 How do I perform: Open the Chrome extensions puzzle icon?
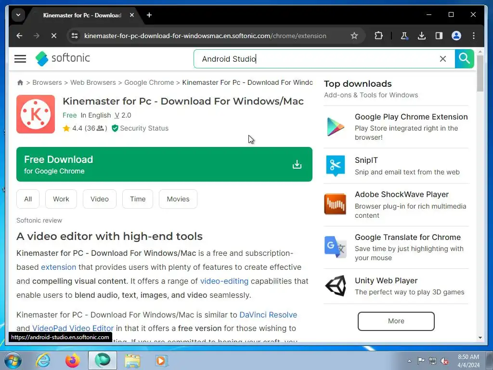378,36
